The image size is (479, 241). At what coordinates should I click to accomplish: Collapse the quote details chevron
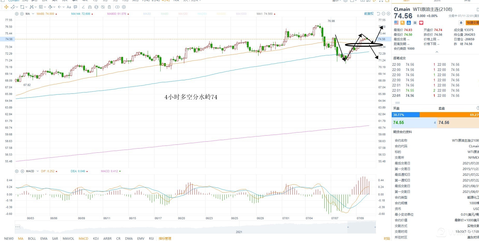tap(437, 52)
